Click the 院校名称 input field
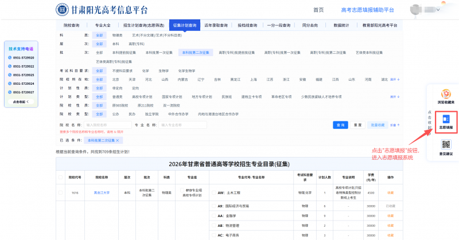The height and width of the screenshot is (240, 459). pos(108,125)
